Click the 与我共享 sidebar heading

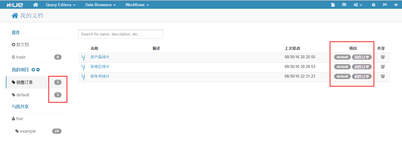(x=20, y=107)
